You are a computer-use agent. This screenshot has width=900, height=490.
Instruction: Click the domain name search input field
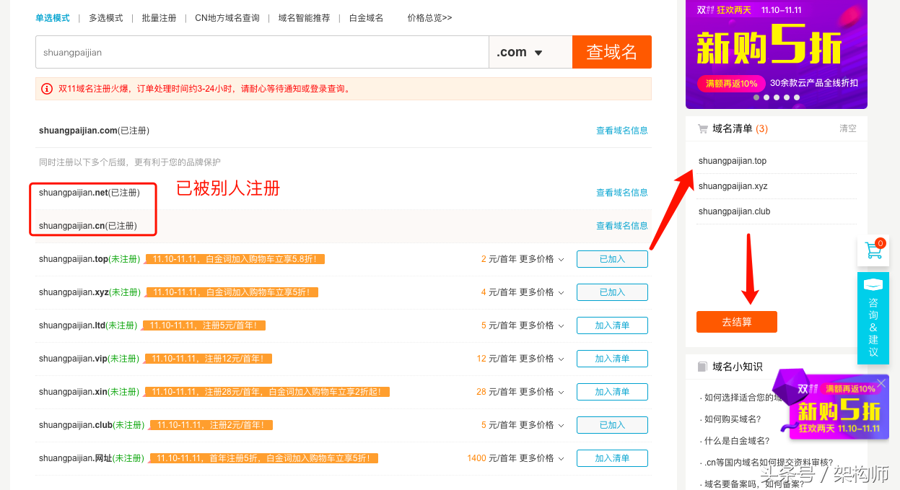262,52
